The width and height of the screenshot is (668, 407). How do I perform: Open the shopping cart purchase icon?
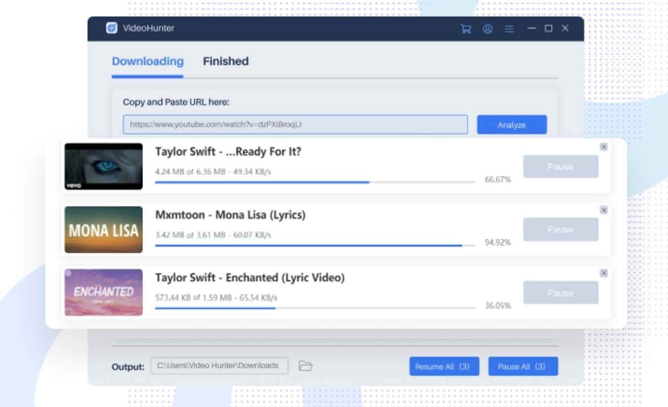click(466, 29)
